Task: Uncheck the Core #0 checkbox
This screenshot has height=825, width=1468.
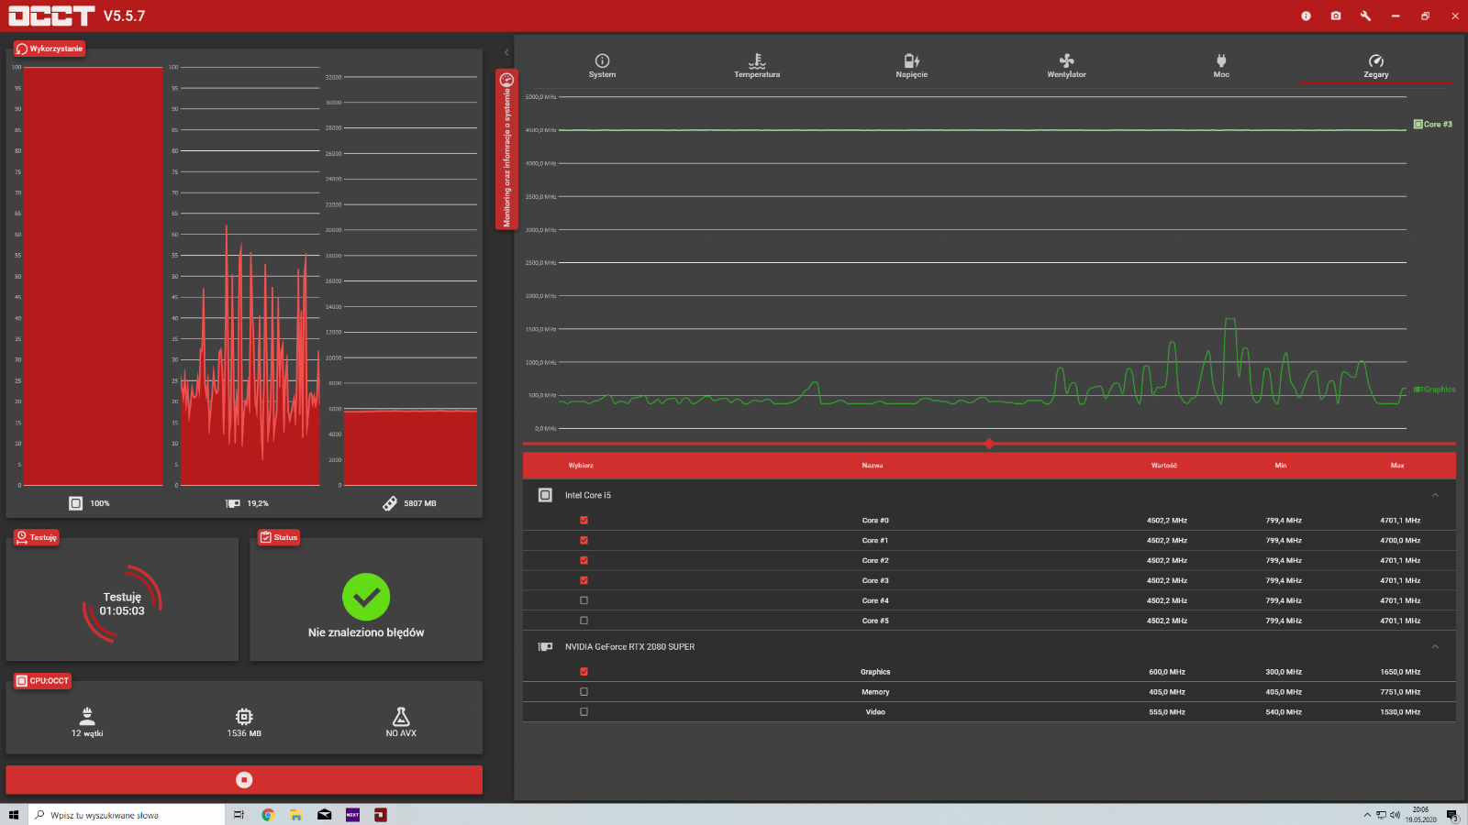Action: click(584, 521)
